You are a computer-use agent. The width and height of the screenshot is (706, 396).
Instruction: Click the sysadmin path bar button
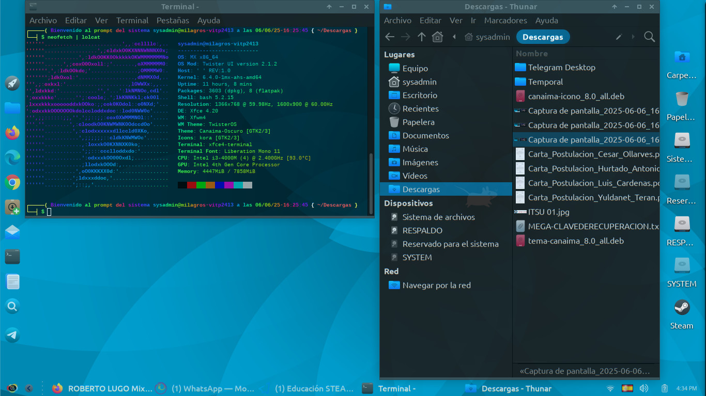[x=487, y=37]
